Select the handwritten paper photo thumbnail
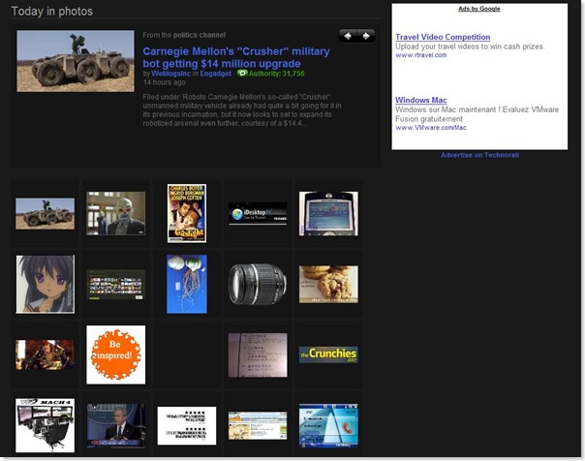This screenshot has width=585, height=461. [x=258, y=355]
